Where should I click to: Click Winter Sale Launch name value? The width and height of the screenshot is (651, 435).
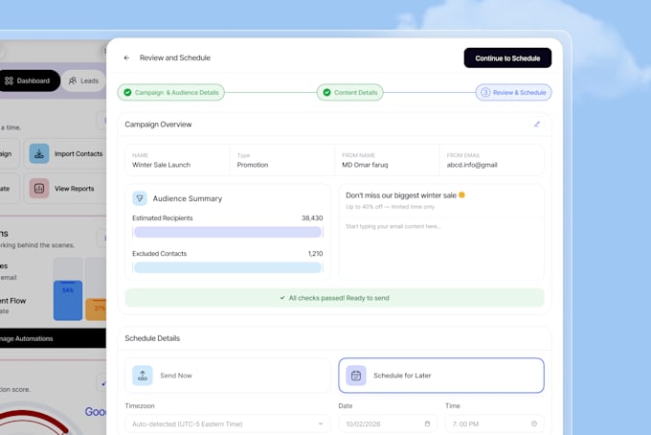(161, 165)
